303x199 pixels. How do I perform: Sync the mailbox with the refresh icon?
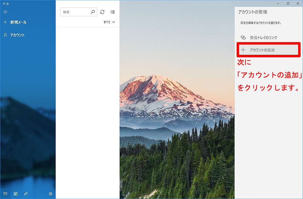[102, 12]
